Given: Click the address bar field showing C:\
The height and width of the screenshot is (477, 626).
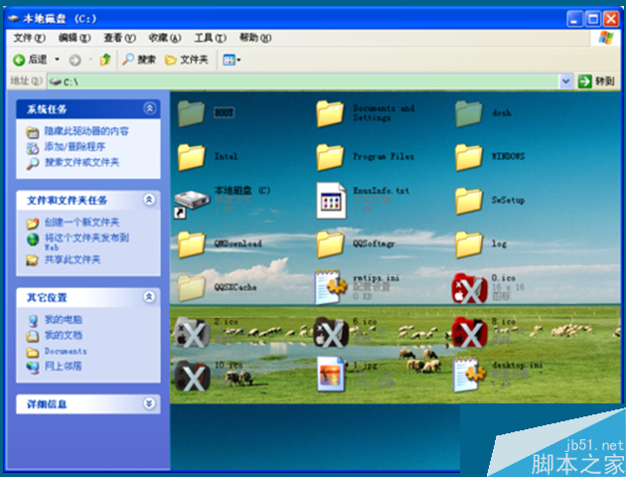Looking at the screenshot, I should (298, 81).
